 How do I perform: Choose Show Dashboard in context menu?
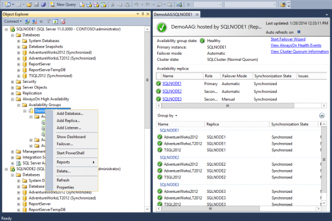click(71, 136)
